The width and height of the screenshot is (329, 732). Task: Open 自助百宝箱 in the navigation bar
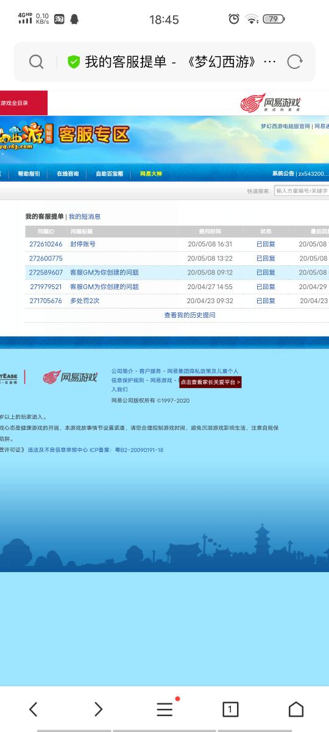110,174
